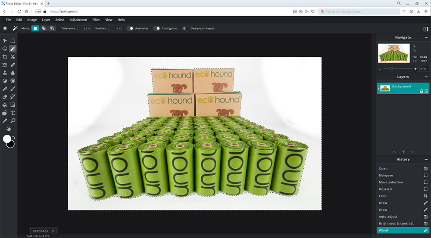431x238 pixels.
Task: Click the FEEDBACK button
Action: (41, 231)
